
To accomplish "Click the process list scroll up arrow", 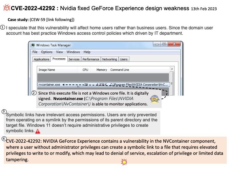I will (x=172, y=69).
